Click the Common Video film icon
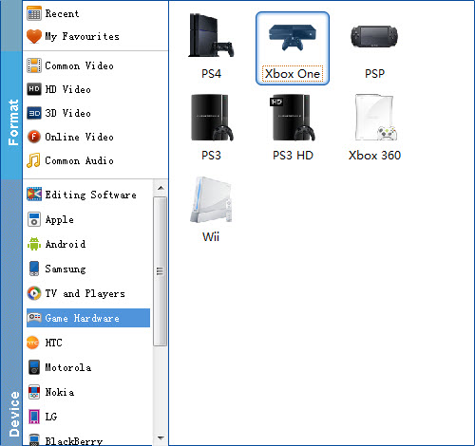 [33, 65]
